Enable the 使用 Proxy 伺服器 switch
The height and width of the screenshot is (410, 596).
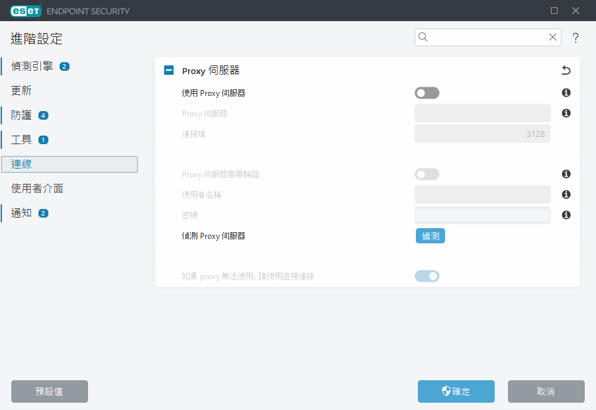427,93
